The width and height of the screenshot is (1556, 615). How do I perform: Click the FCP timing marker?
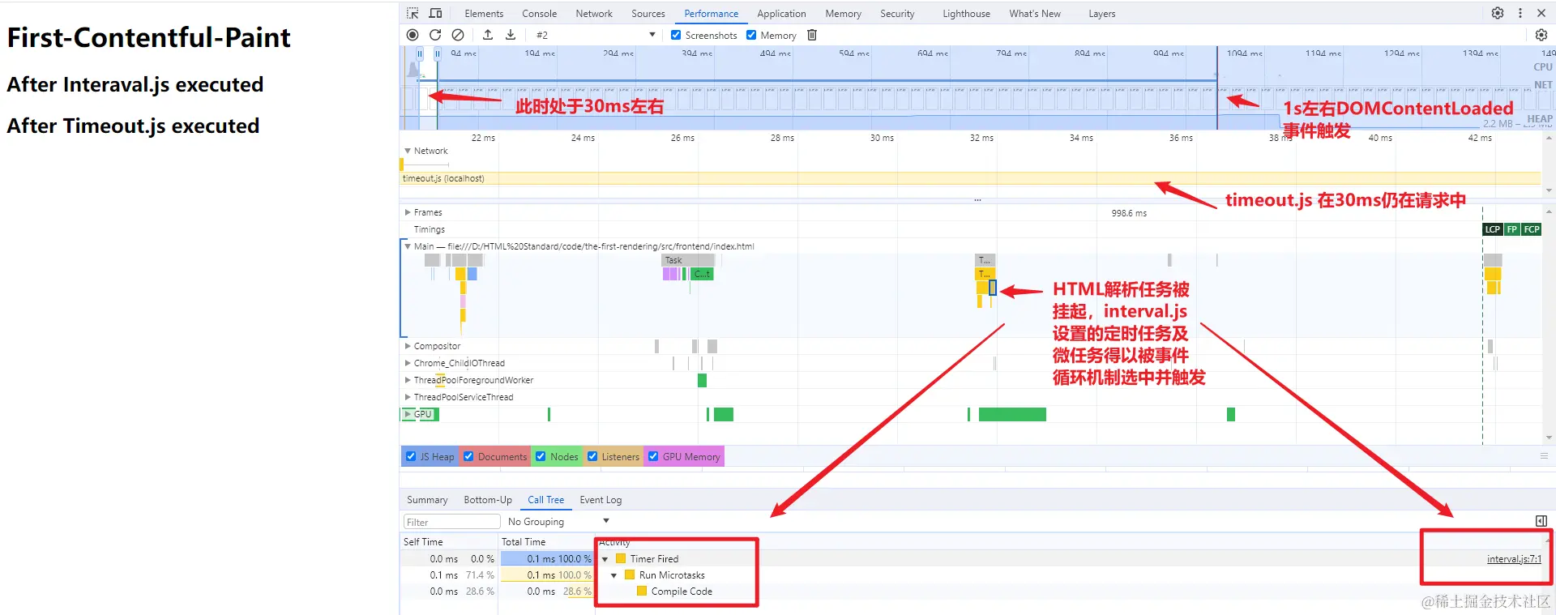coord(1532,229)
